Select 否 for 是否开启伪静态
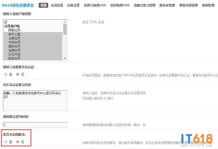The image size is (218, 149). 18,142
